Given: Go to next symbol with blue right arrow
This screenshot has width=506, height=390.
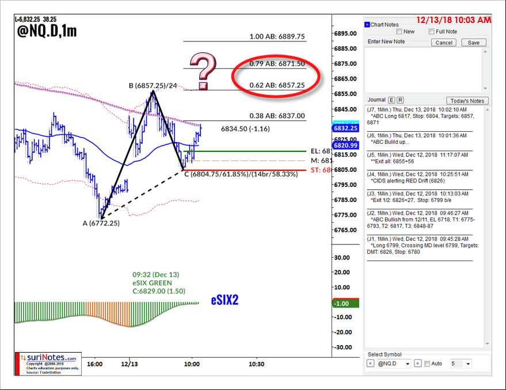Looking at the screenshot, I should (x=417, y=363).
